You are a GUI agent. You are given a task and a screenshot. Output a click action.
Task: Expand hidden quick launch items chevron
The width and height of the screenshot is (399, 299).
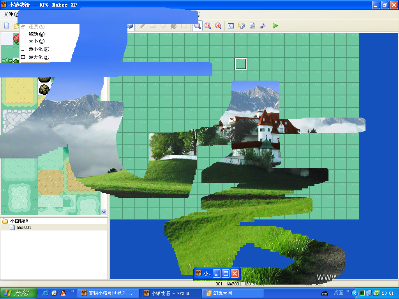[x=73, y=291]
